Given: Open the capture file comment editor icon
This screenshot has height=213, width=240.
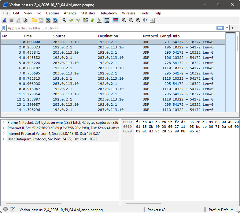Looking at the screenshot, I should pos(13,210).
